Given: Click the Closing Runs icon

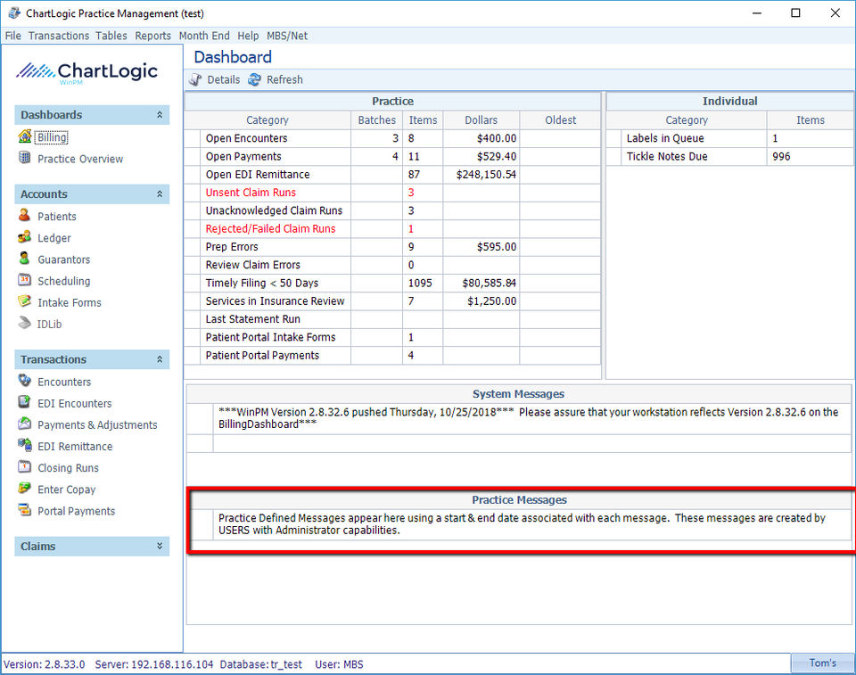Looking at the screenshot, I should pyautogui.click(x=25, y=467).
